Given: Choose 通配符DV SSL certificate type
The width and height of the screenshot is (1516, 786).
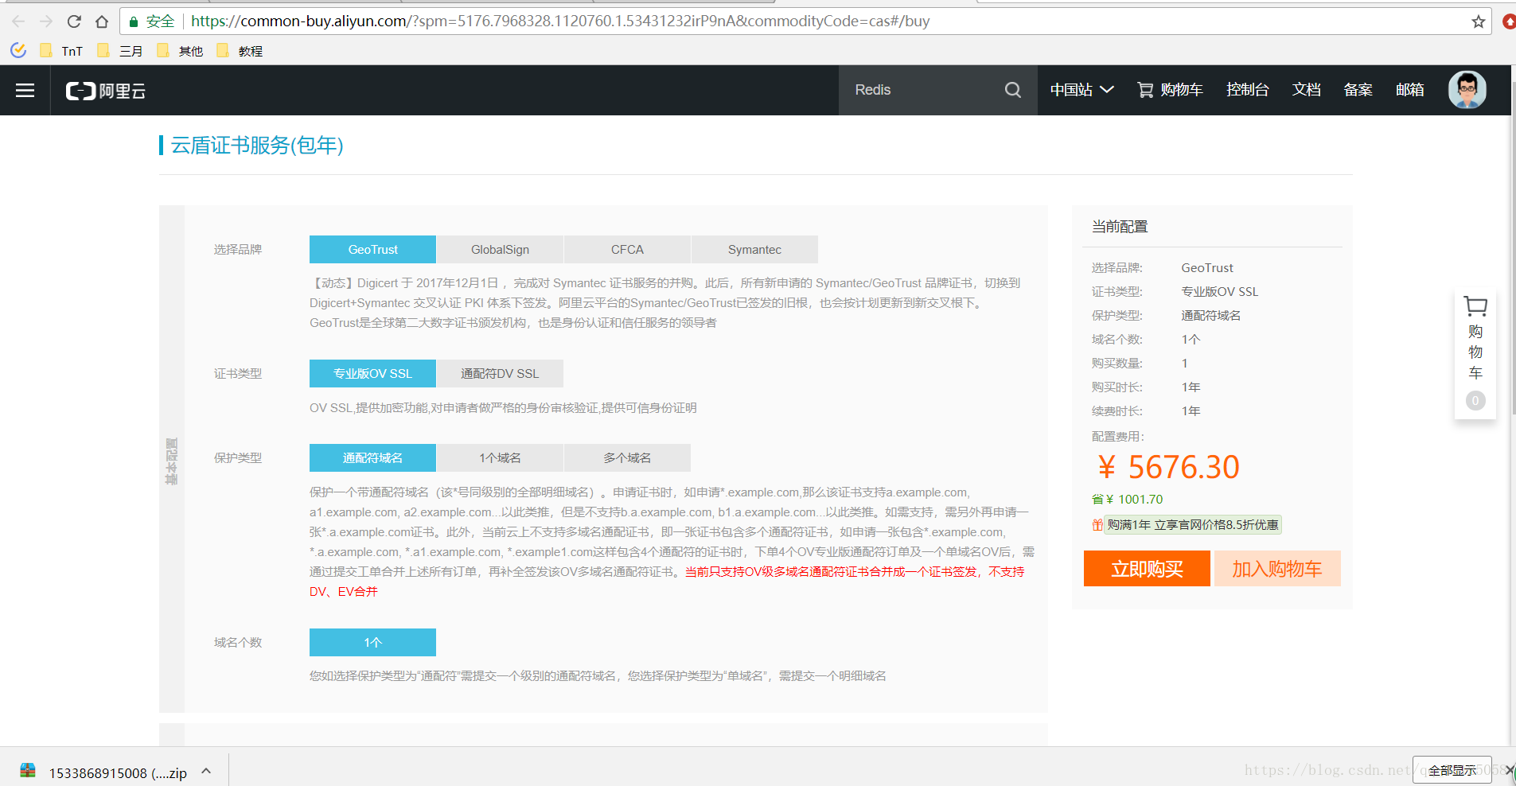Looking at the screenshot, I should (500, 373).
